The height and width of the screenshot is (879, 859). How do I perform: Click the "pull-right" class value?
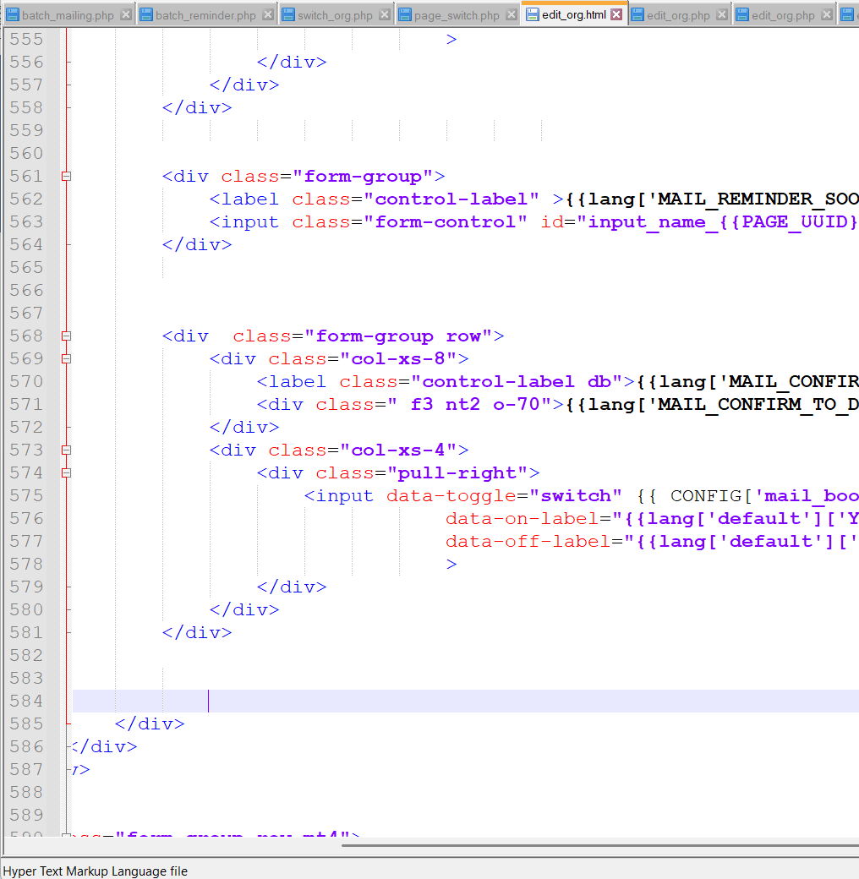(x=457, y=473)
